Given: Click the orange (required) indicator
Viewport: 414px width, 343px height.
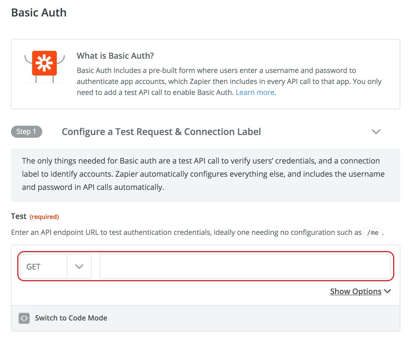Looking at the screenshot, I should 44,217.
